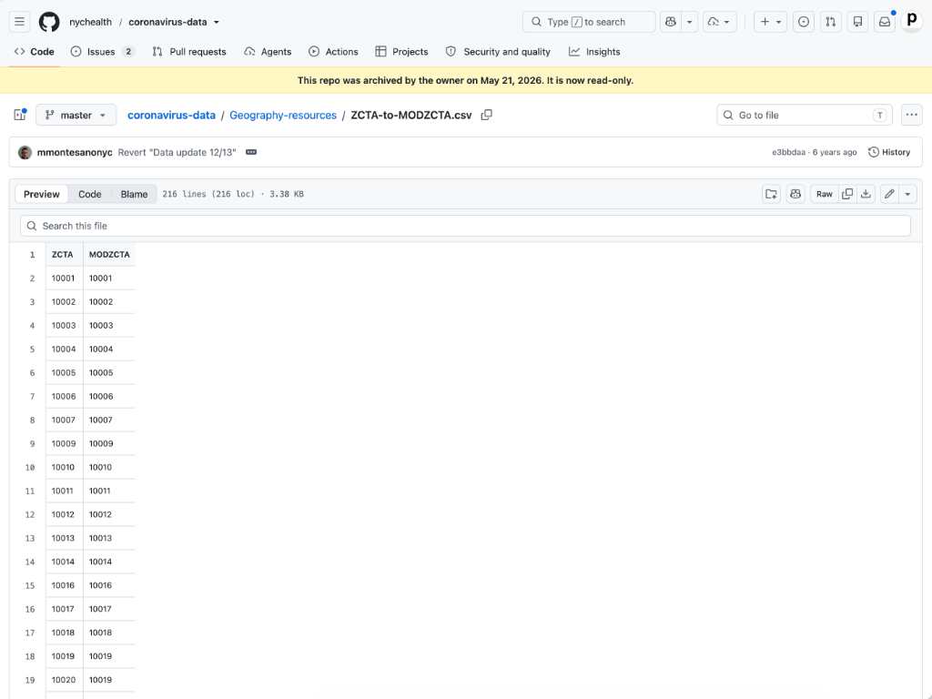Expand the Copilot dropdown arrow in header
This screenshot has height=699, width=932.
(x=690, y=22)
